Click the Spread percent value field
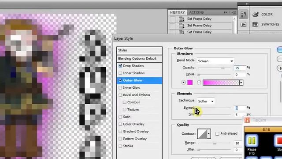This screenshot has width=282, height=159. point(240,108)
